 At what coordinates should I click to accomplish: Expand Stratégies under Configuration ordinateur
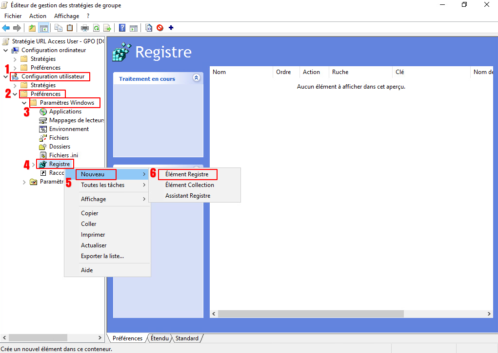15,59
